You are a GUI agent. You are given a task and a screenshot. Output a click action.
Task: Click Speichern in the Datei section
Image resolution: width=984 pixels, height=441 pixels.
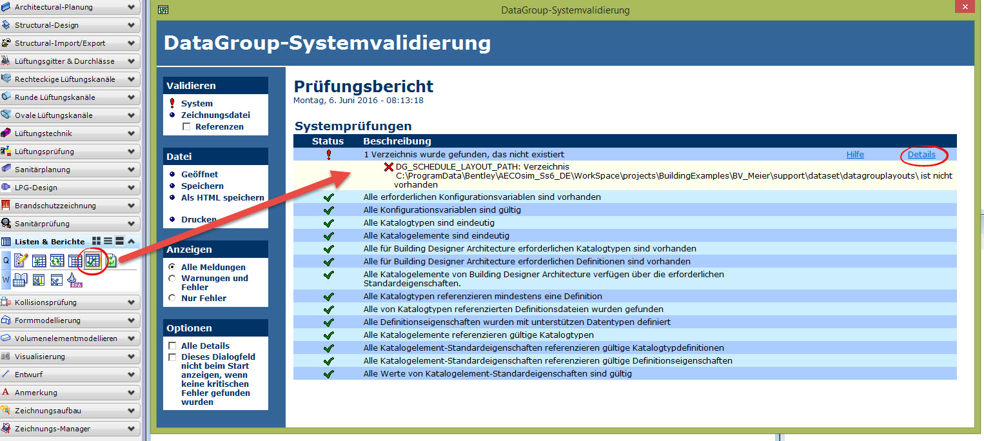(202, 186)
